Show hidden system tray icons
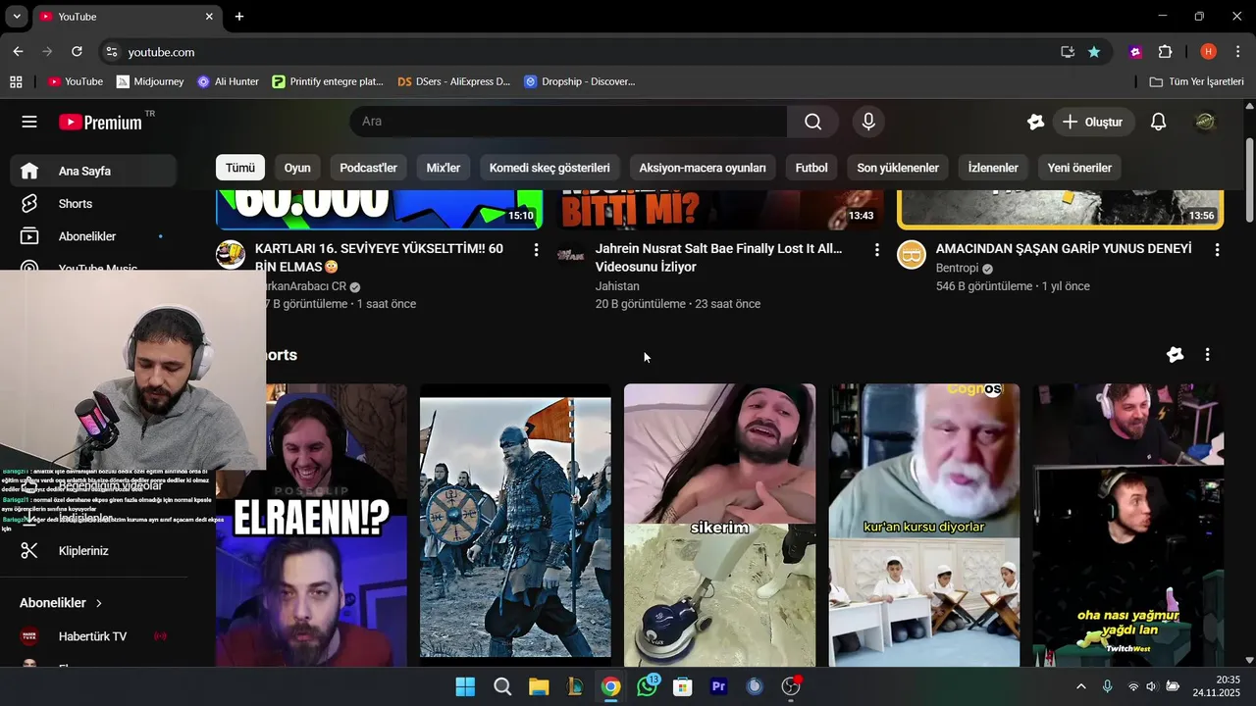The width and height of the screenshot is (1256, 706). click(1081, 686)
